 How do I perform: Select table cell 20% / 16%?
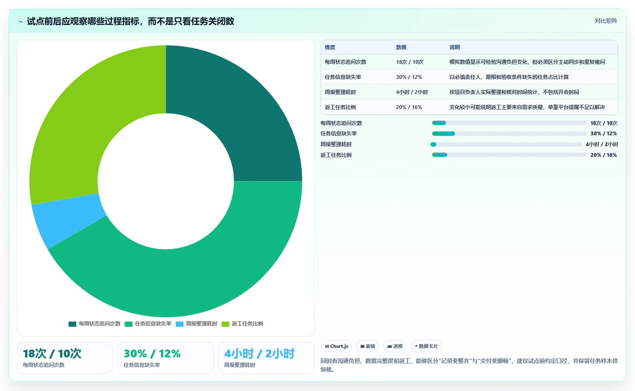point(409,107)
